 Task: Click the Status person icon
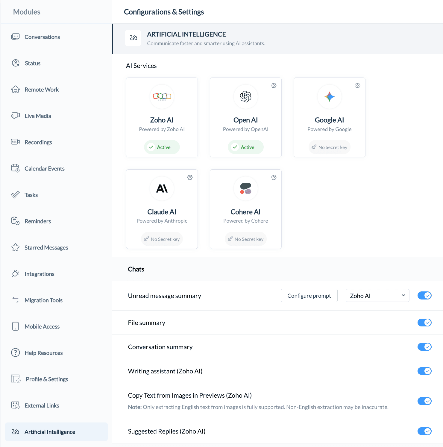(16, 63)
